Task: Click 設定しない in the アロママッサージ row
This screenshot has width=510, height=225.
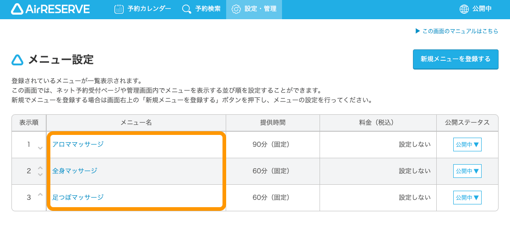Action: tap(415, 145)
